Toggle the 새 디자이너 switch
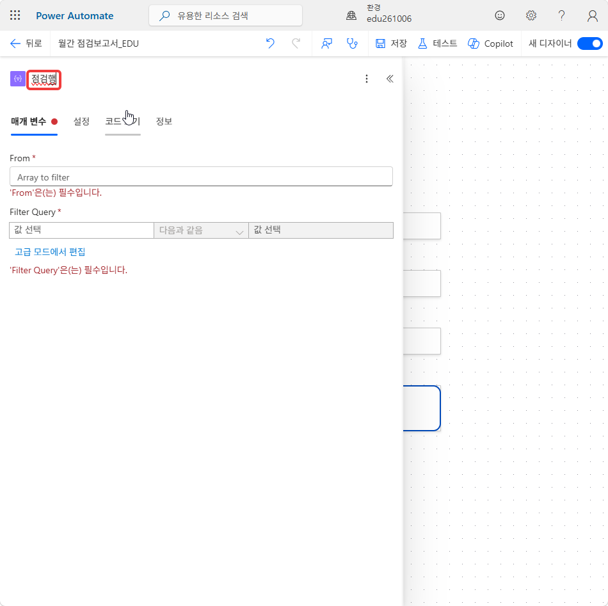This screenshot has height=606, width=608. point(589,44)
